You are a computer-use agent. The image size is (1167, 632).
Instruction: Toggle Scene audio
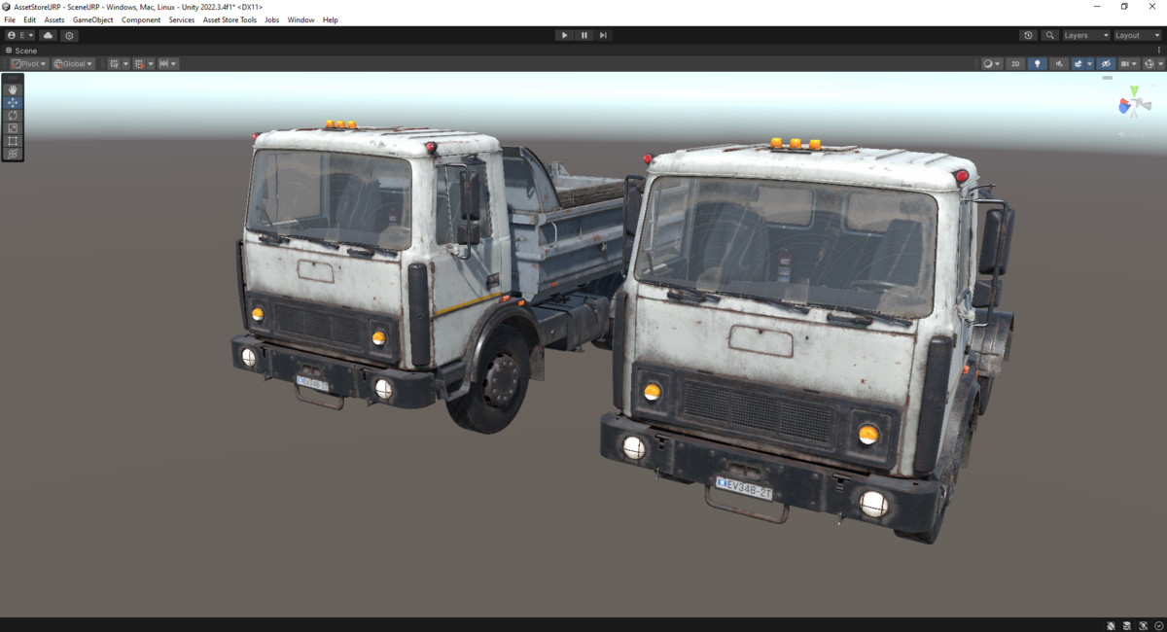[1059, 63]
